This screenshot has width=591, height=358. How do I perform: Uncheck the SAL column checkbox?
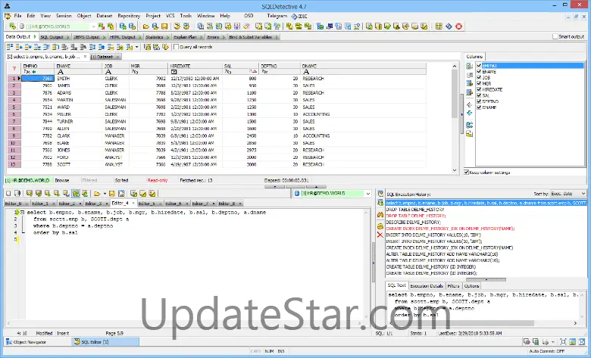(479, 95)
